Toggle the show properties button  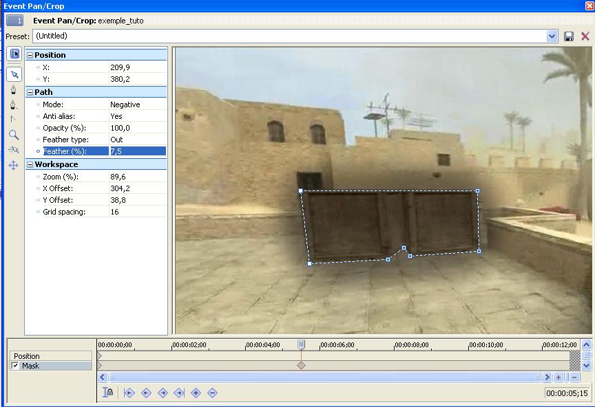tap(14, 54)
